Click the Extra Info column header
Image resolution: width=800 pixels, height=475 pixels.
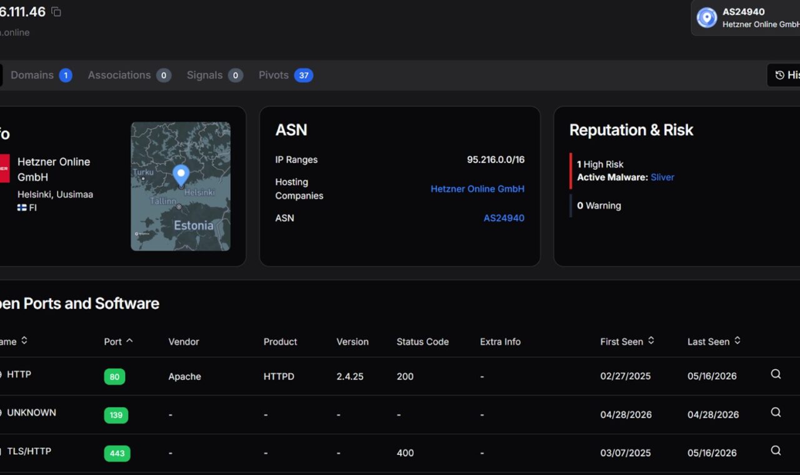click(x=500, y=342)
